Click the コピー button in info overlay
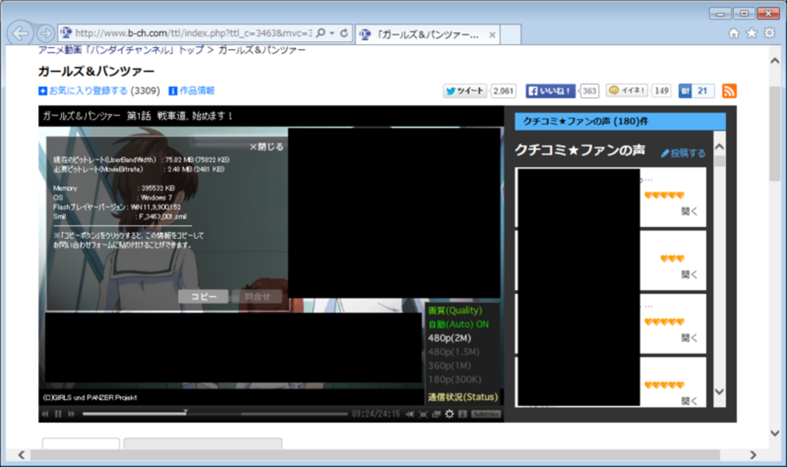The height and width of the screenshot is (467, 787). coord(203,296)
